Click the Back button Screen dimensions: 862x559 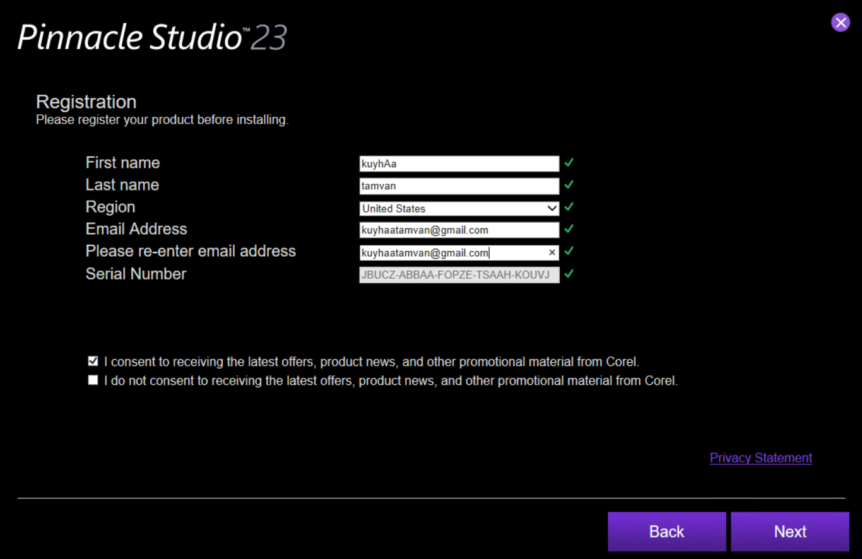(667, 531)
